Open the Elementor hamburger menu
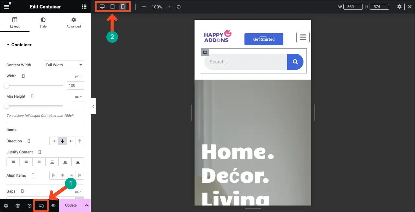 pos(6,6)
